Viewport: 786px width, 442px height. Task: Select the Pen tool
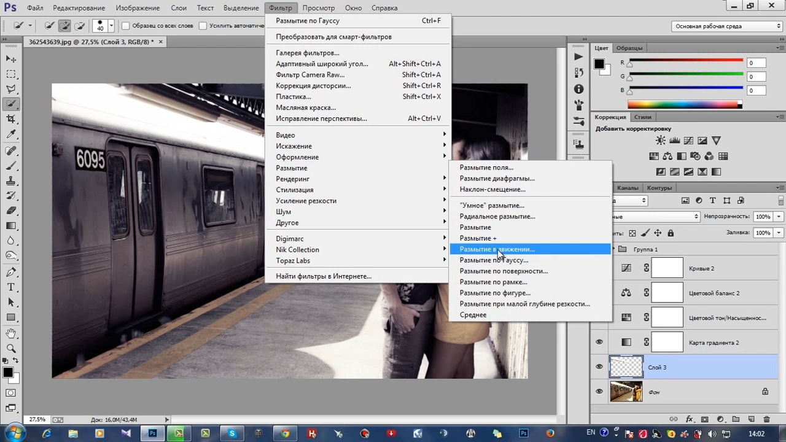(11, 272)
